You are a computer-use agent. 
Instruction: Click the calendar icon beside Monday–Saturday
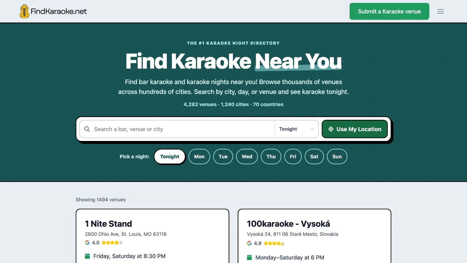tap(249, 258)
